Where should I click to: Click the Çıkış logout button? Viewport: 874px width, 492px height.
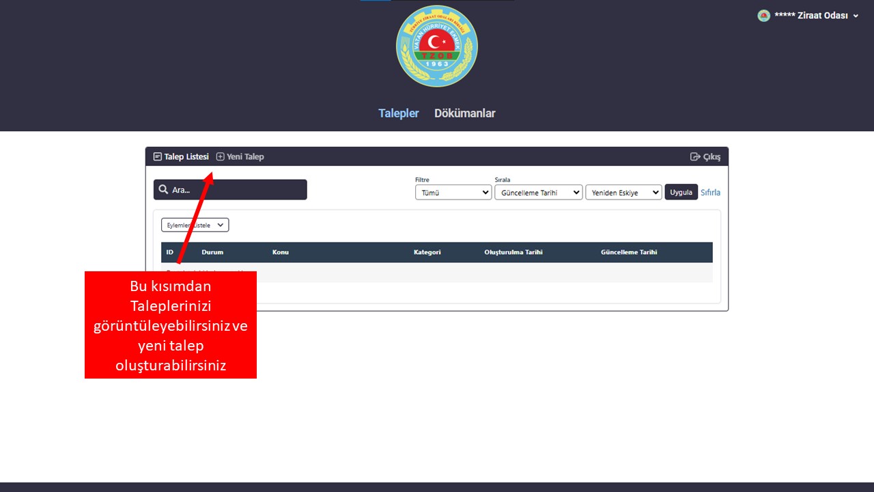point(705,156)
